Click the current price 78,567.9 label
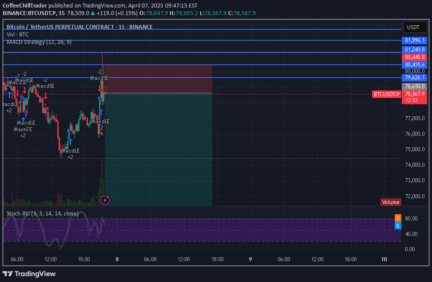Screen dimensions: 432x282 [414, 94]
